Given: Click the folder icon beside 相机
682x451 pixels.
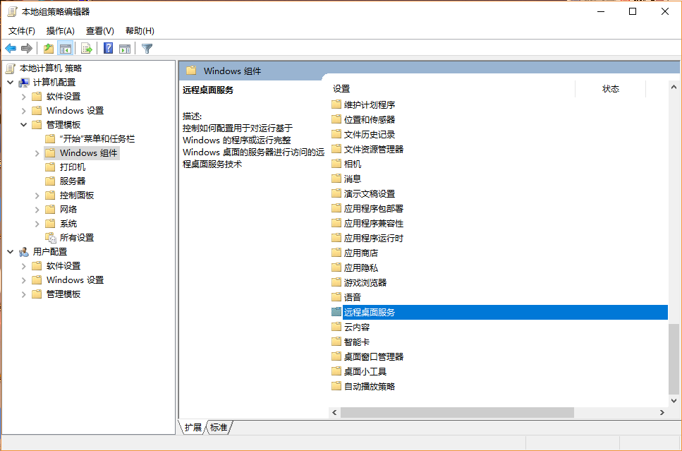Looking at the screenshot, I should [336, 164].
